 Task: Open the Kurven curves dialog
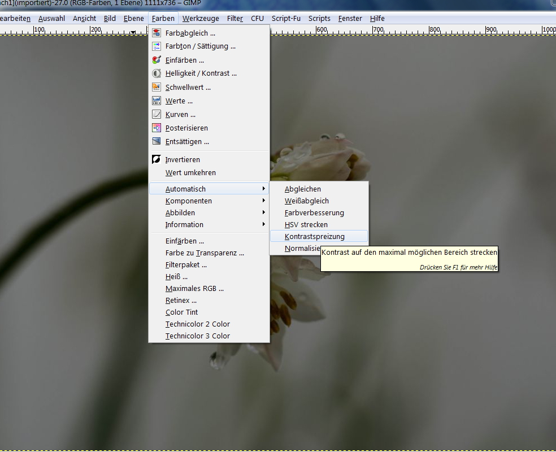click(209, 114)
